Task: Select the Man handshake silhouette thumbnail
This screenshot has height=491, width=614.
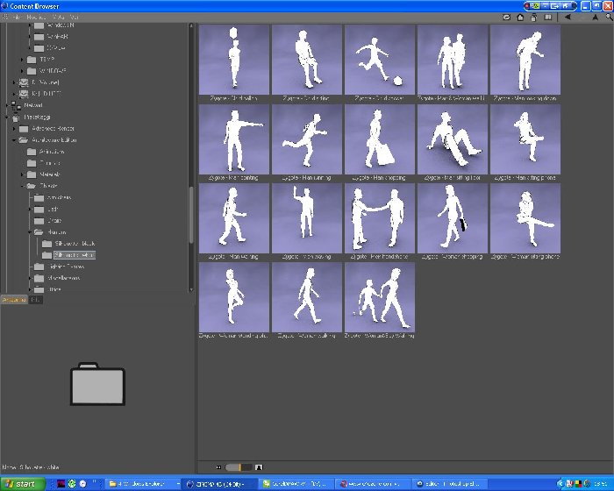Action: [380, 222]
